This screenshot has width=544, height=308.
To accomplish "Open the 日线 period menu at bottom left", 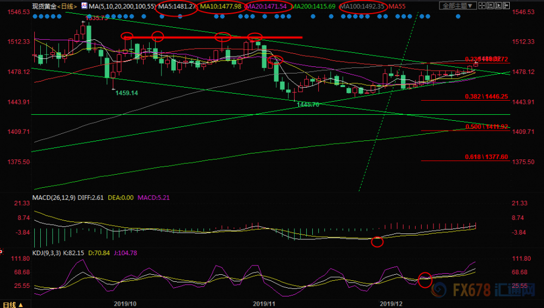I will [13, 305].
